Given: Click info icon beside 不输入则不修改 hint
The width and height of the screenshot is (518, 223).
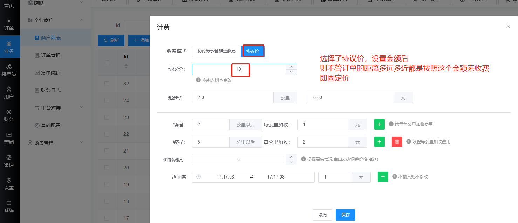Looking at the screenshot, I should [x=395, y=176].
